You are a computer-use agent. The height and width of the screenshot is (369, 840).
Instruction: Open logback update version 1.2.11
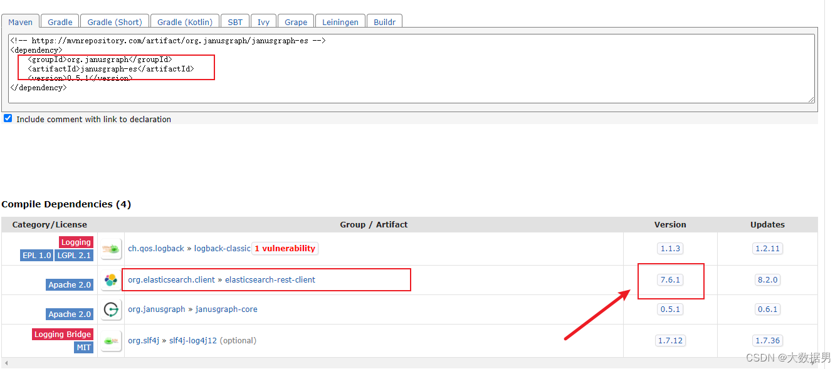tap(767, 249)
